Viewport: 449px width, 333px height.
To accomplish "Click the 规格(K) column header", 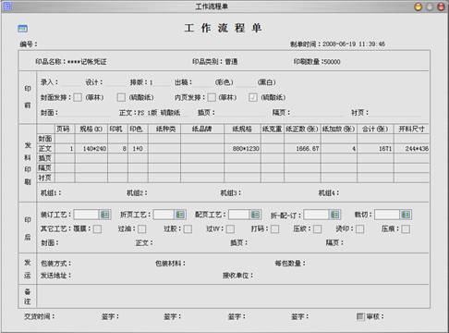I will [91, 129].
